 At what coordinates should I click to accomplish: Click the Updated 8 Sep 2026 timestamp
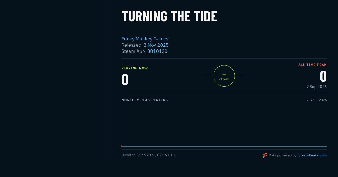point(148,155)
